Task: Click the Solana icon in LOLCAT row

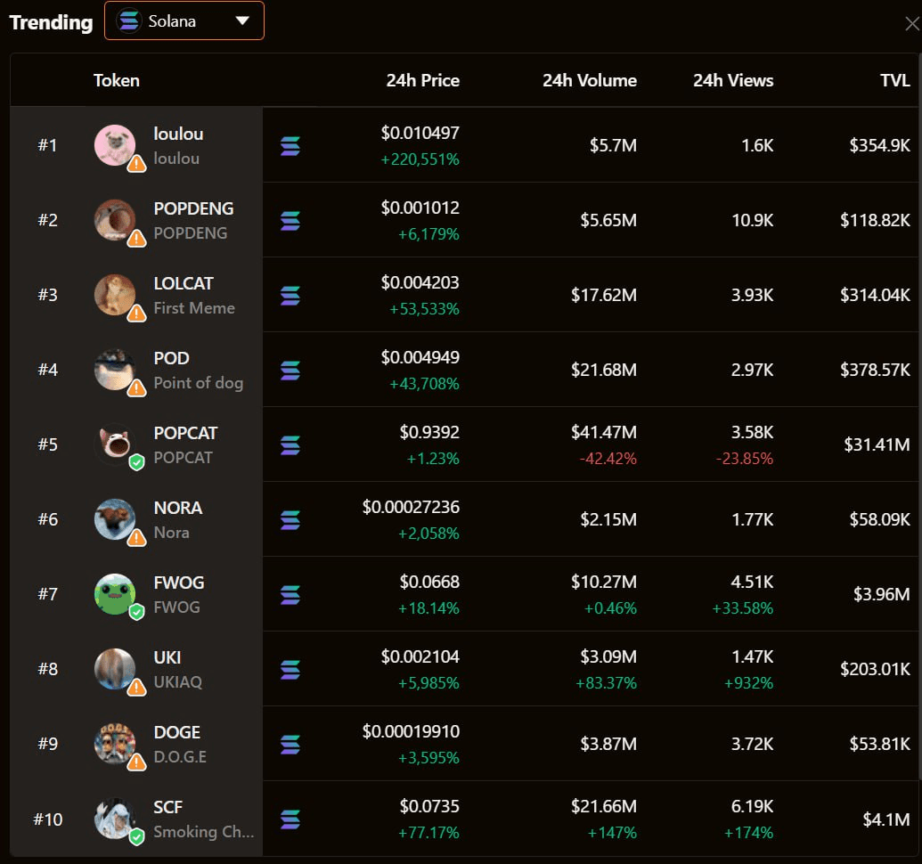Action: tap(290, 295)
